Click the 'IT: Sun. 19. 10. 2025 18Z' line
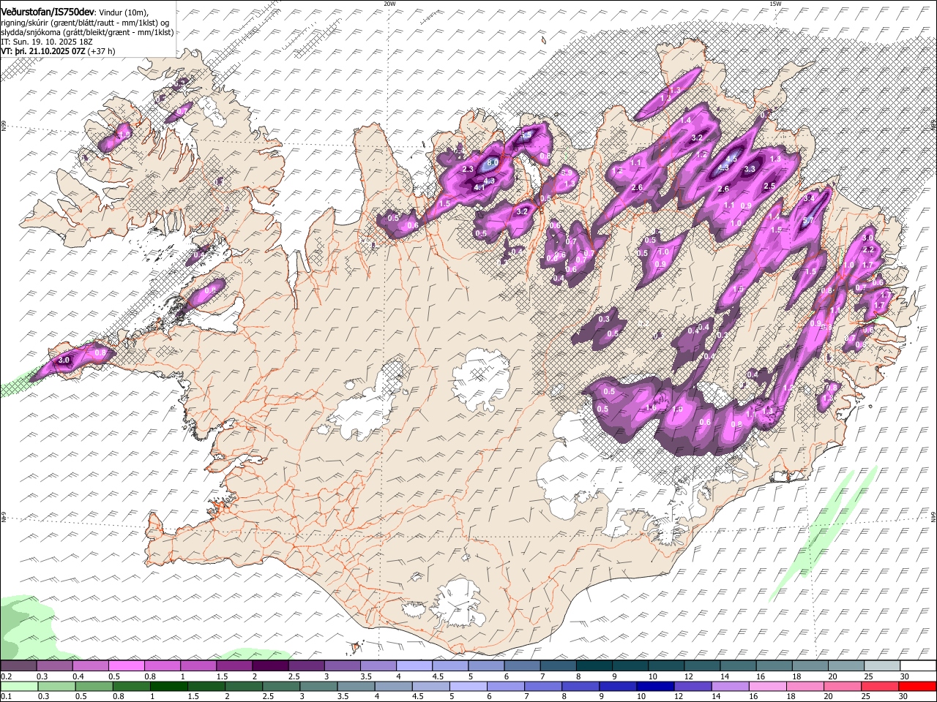The height and width of the screenshot is (702, 937). (46, 42)
